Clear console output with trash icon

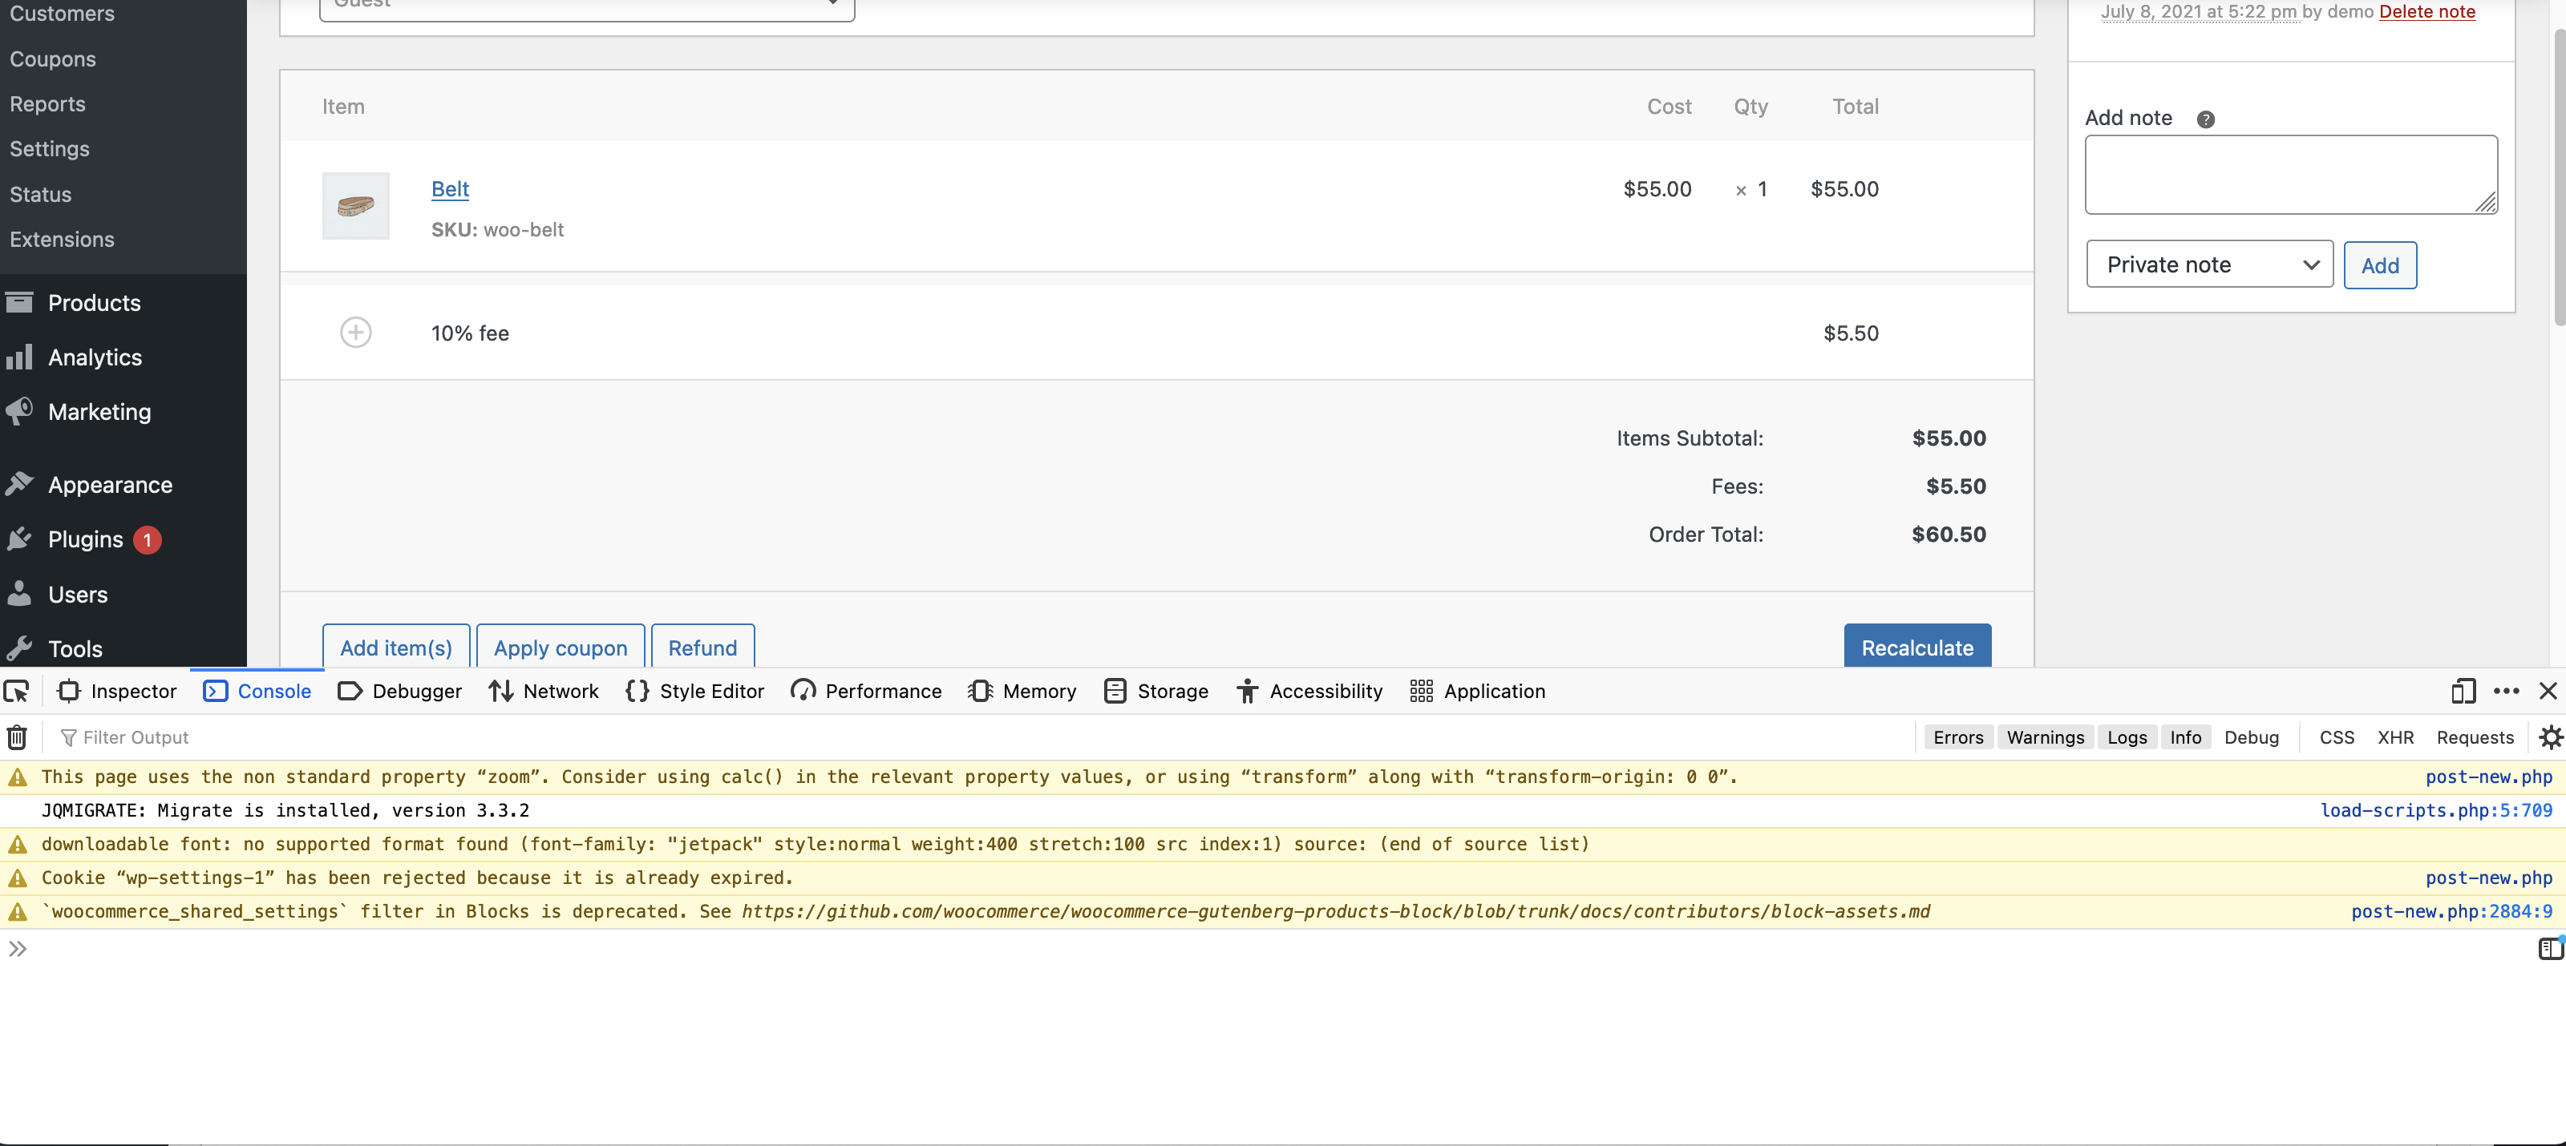(17, 736)
